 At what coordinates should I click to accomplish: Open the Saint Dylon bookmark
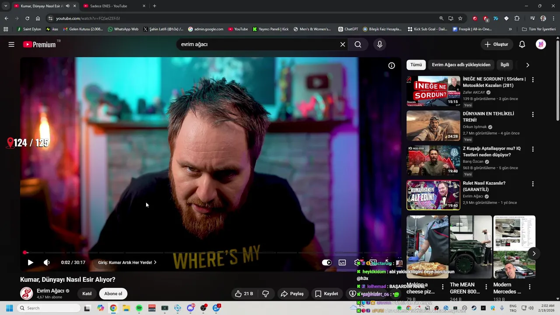29,29
